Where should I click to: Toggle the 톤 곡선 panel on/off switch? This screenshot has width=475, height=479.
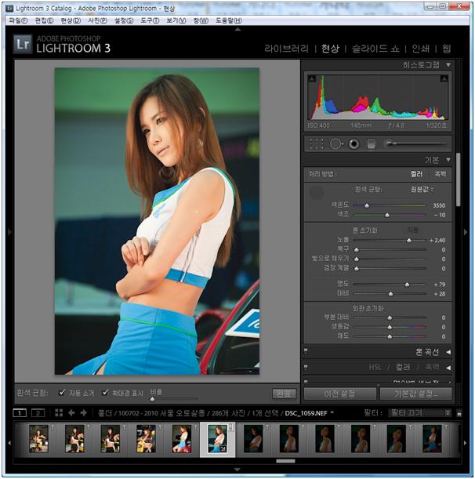(306, 351)
